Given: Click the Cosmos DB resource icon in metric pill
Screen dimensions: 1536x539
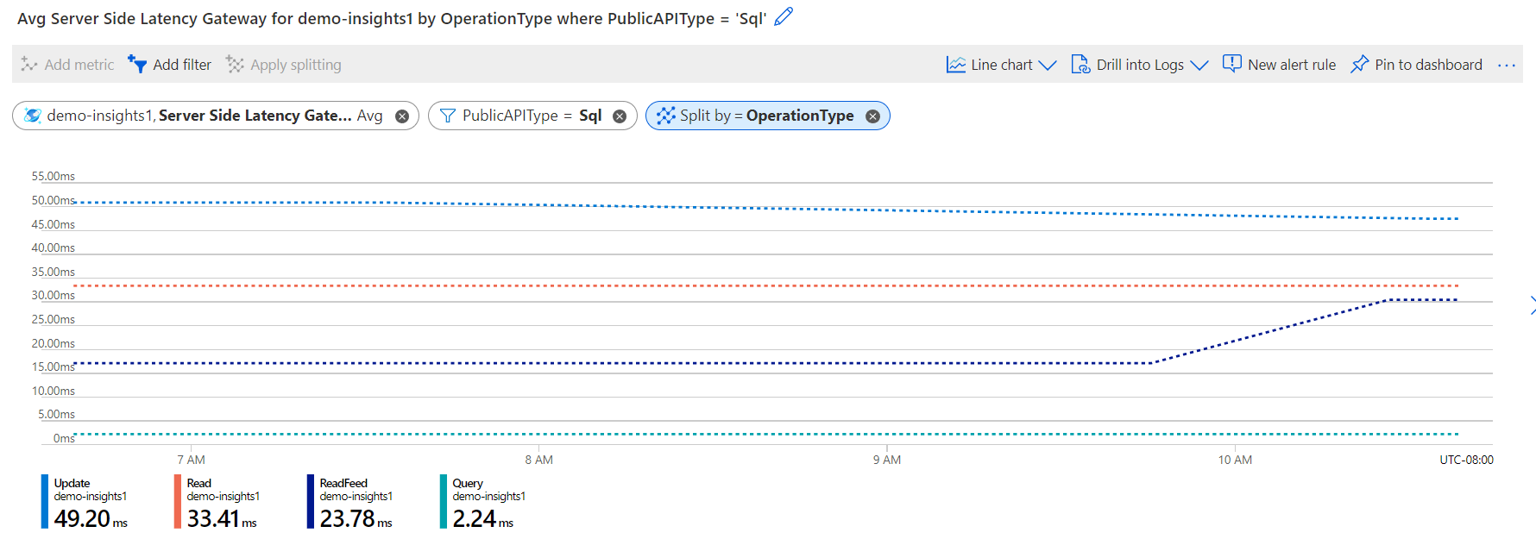Looking at the screenshot, I should (33, 116).
